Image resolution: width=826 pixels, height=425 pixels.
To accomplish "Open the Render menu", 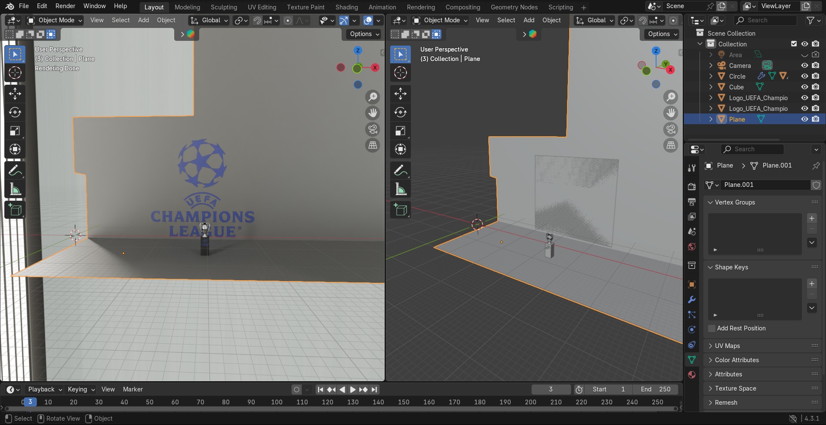I will pos(65,6).
